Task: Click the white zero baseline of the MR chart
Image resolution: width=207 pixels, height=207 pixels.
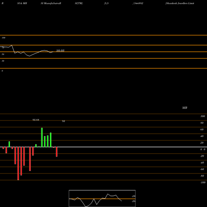Action: (x=103, y=147)
